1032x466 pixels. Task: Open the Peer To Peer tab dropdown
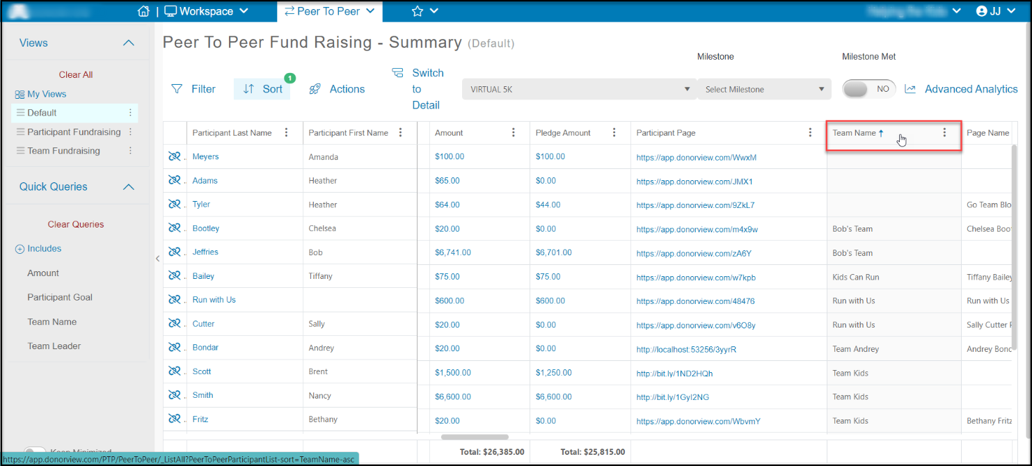pos(329,11)
